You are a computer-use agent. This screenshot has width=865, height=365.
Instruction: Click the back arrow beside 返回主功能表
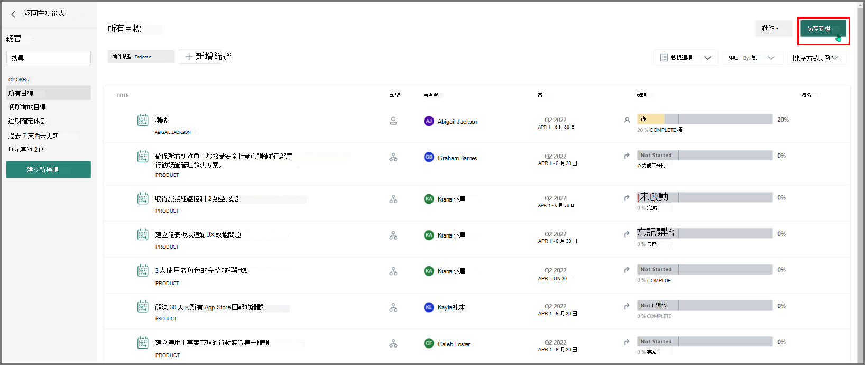point(13,14)
